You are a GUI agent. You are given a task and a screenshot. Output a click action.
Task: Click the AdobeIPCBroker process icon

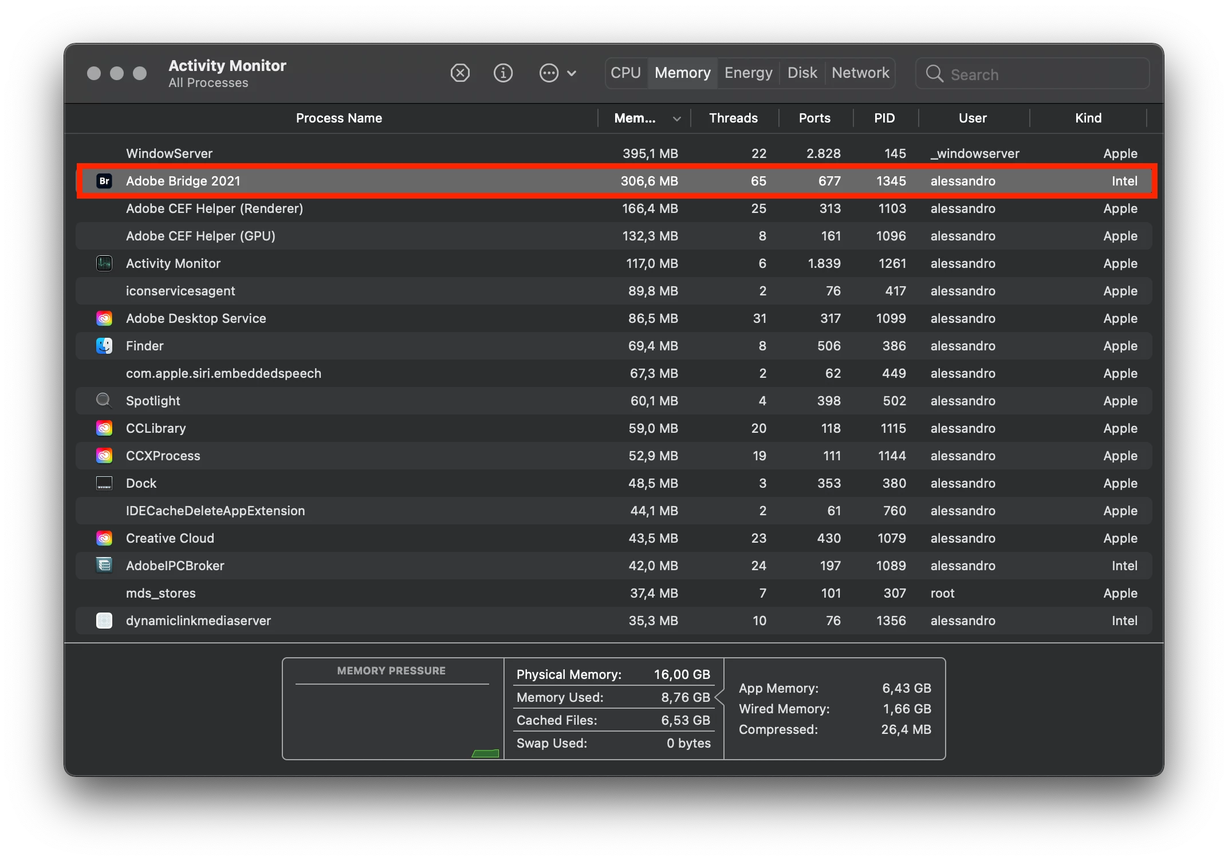point(104,566)
